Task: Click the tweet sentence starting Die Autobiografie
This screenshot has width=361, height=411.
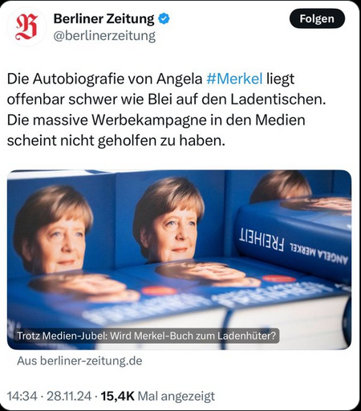Action: coord(166,89)
